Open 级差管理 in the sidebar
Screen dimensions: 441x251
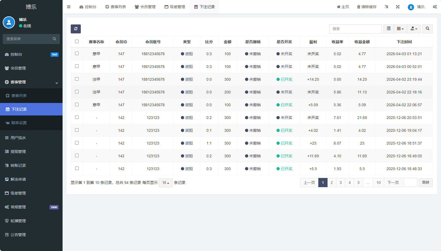31,193
